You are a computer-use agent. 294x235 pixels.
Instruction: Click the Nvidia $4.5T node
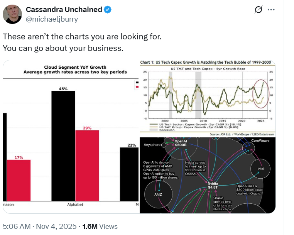tap(213, 186)
